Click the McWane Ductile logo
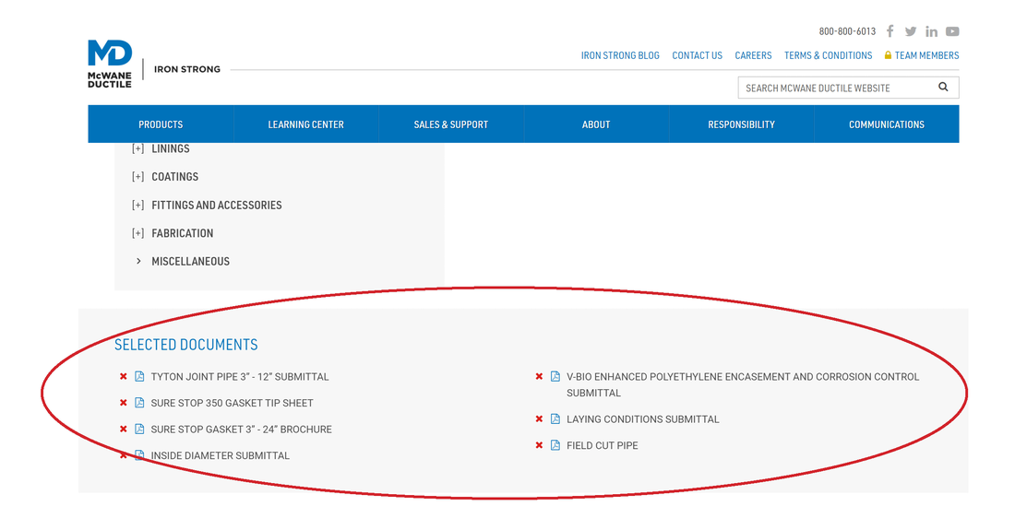Viewport: 1015px width, 530px height. (110, 64)
